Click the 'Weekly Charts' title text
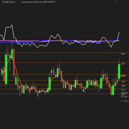The width and height of the screenshot is (129, 129). [x=9, y=2]
